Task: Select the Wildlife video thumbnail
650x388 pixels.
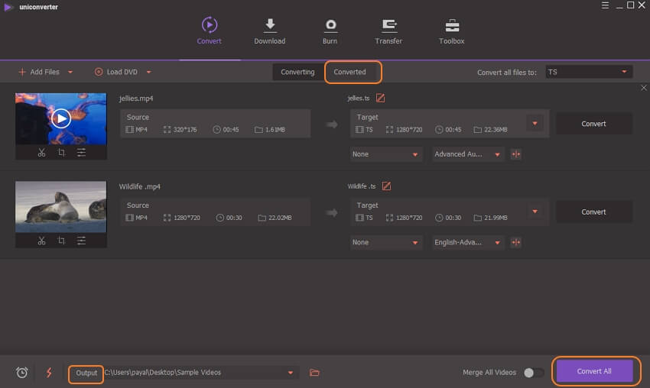Action: click(x=61, y=206)
